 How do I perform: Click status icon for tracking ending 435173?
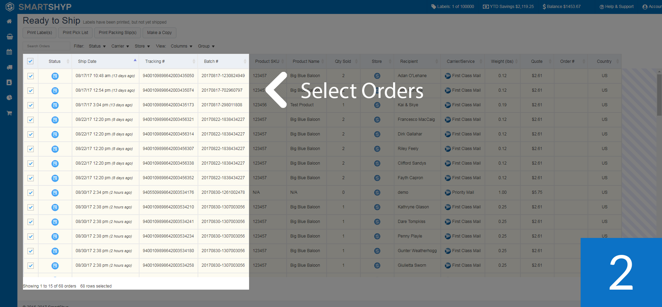tap(55, 105)
